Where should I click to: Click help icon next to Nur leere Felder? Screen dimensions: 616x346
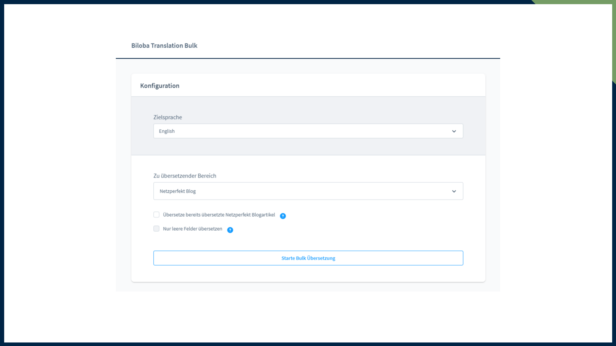point(230,230)
